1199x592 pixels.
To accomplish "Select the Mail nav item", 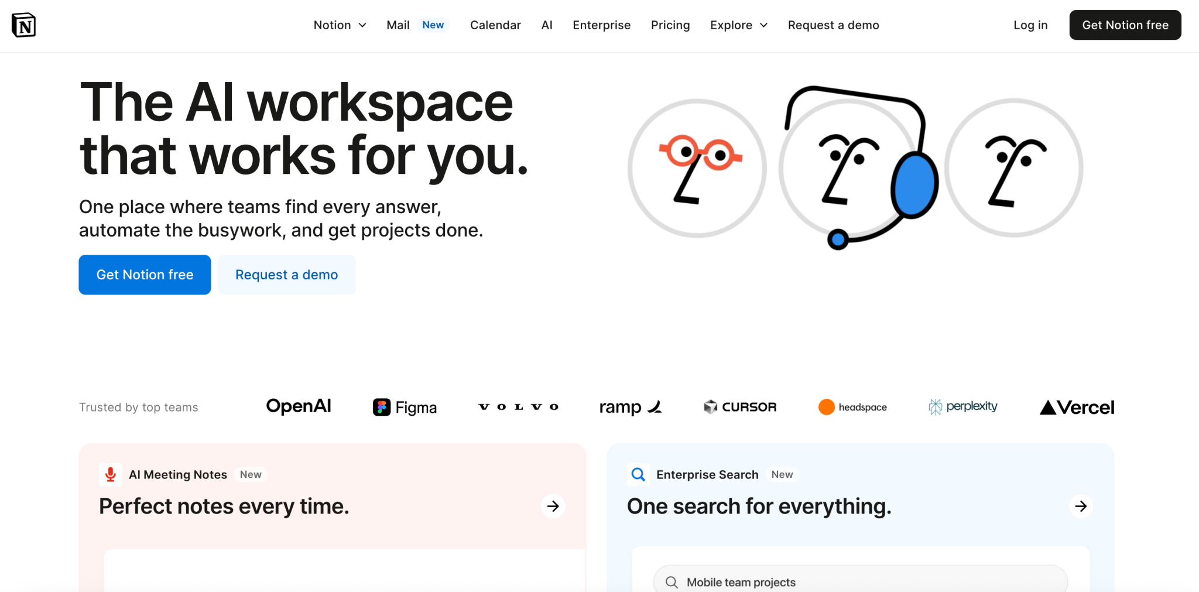I will (x=398, y=25).
